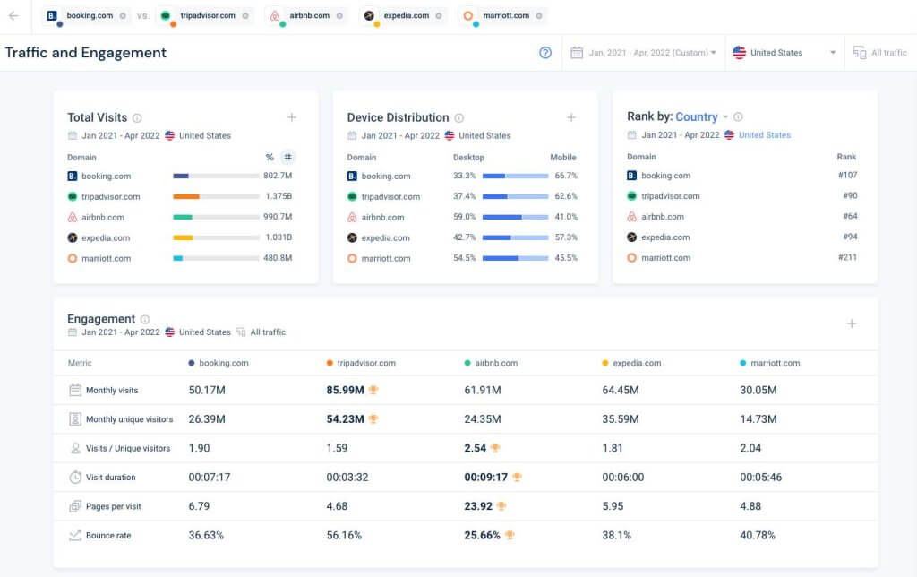Click the Visits / Unique visitors row icon

point(75,448)
